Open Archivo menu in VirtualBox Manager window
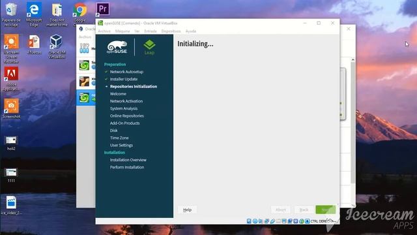The width and height of the screenshot is (417, 235). pos(85,37)
